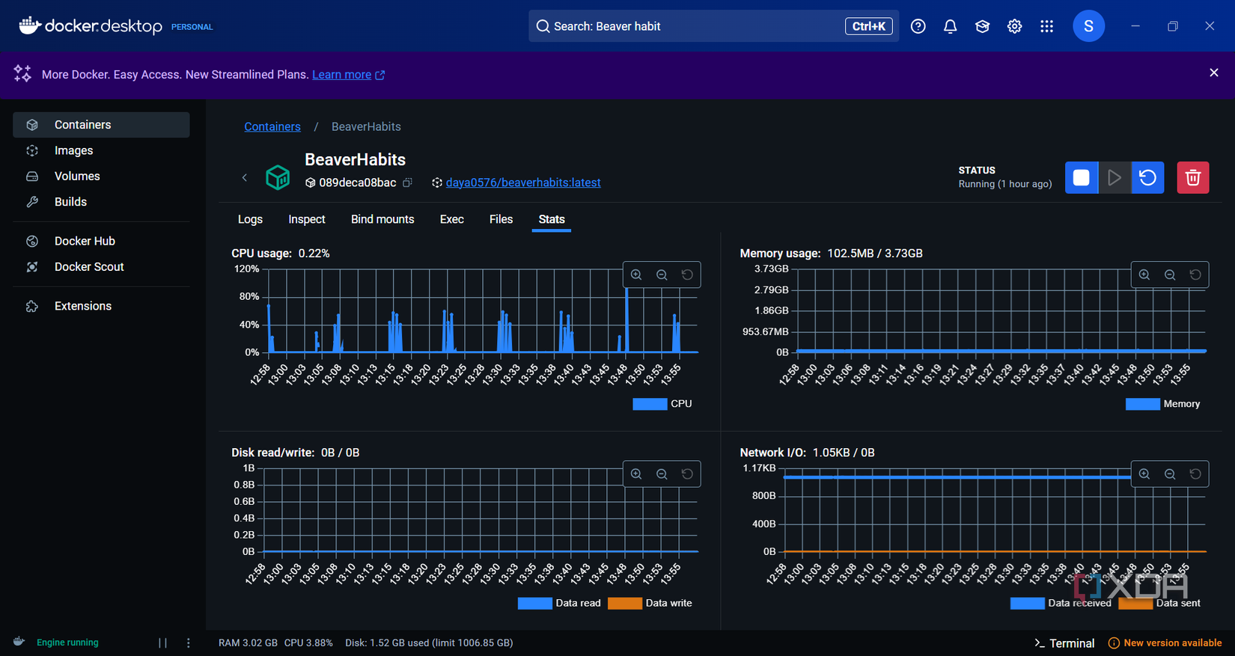The height and width of the screenshot is (656, 1235).
Task: Toggle CPU series in chart legend
Action: tap(662, 404)
